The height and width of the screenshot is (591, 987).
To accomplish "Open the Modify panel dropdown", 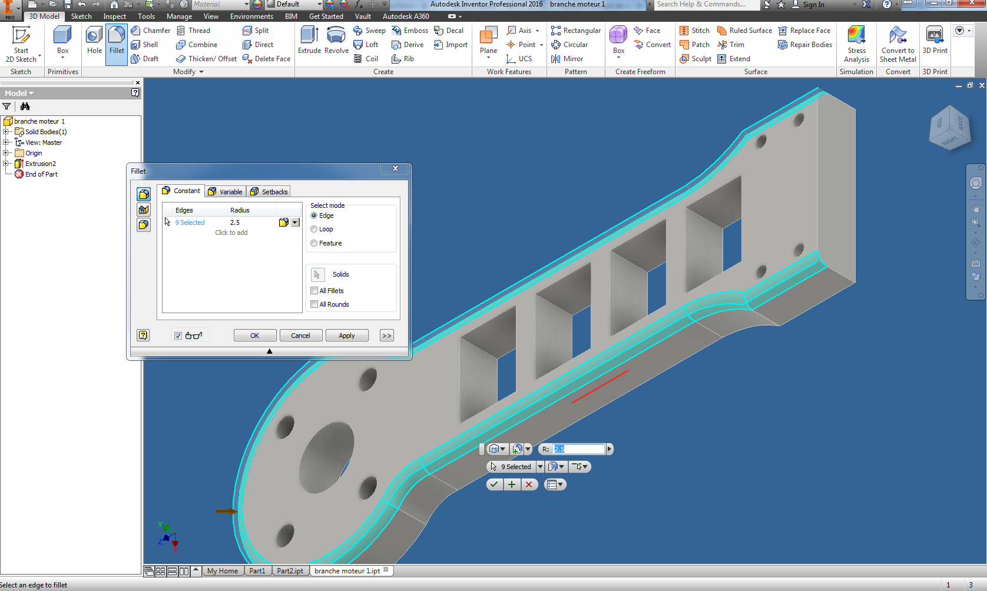I will point(189,72).
